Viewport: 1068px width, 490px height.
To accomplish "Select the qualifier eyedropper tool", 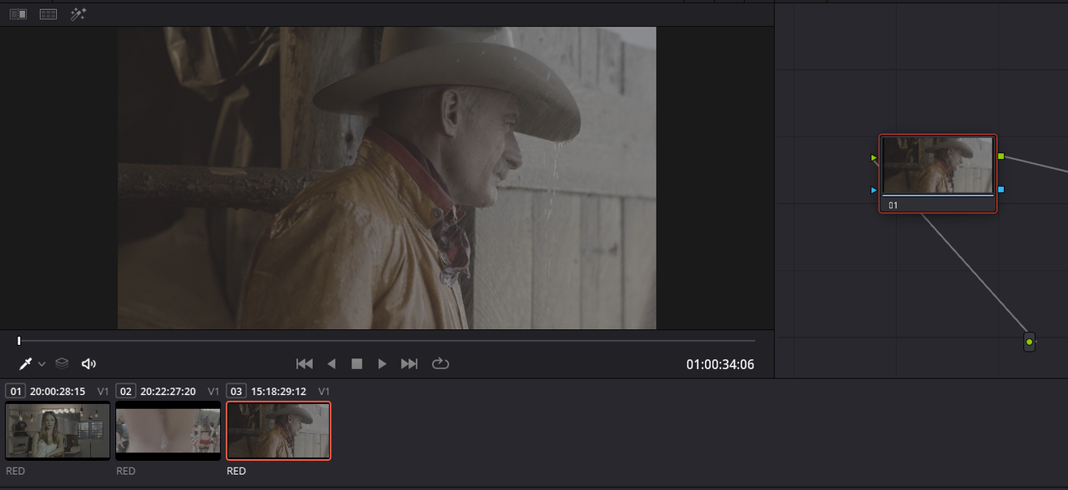I will (x=25, y=363).
